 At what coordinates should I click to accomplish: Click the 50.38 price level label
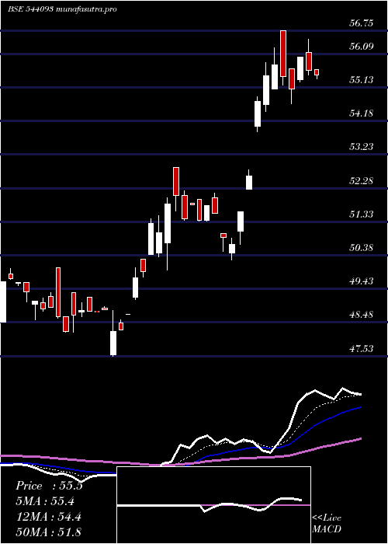point(361,248)
